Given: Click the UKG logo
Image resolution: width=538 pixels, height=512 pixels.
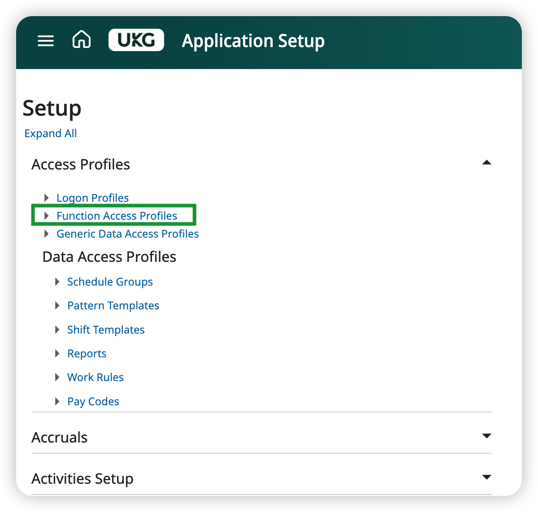Looking at the screenshot, I should [136, 40].
